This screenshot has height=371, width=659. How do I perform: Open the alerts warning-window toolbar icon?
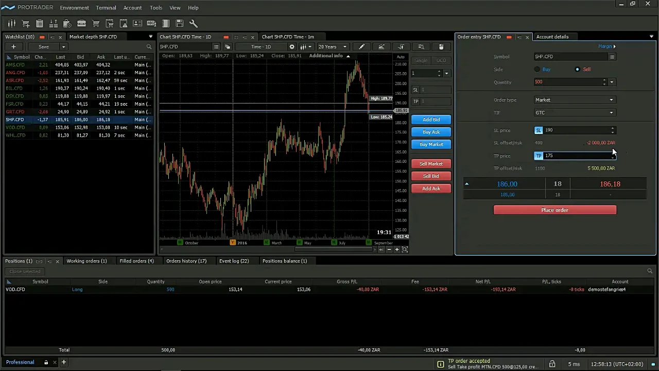(x=124, y=23)
